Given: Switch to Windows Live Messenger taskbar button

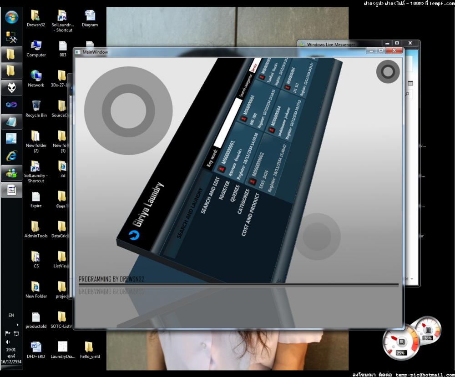Looking at the screenshot, I should (11, 173).
